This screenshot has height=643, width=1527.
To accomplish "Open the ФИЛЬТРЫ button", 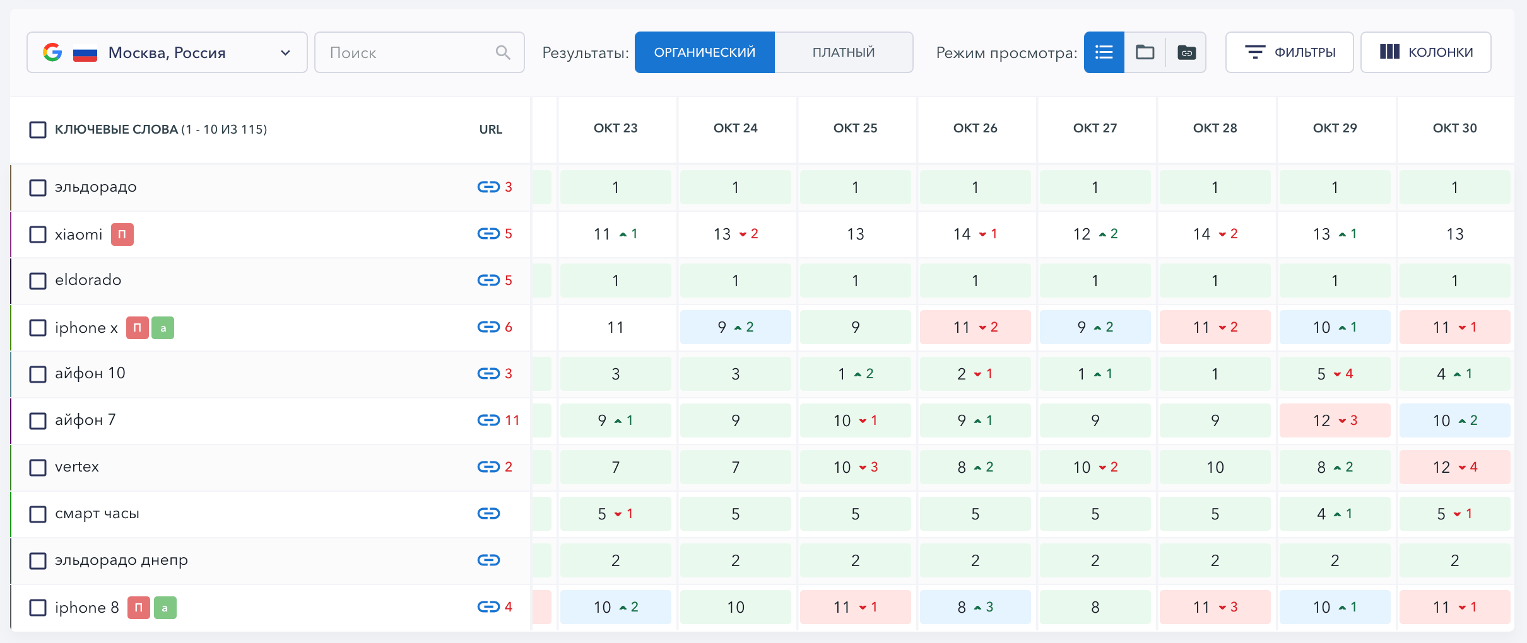I will point(1290,52).
